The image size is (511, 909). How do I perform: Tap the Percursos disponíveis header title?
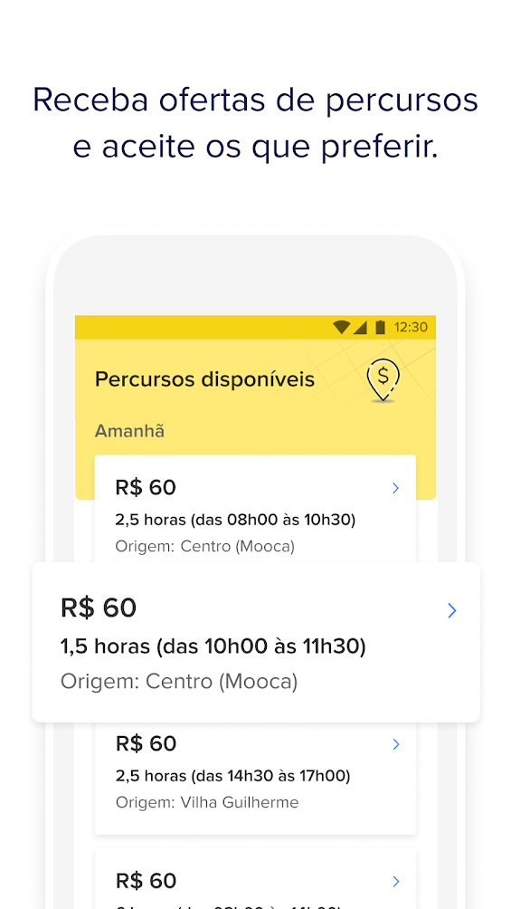click(x=204, y=379)
